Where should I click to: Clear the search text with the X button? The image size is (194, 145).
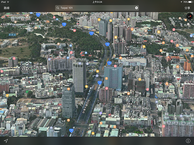coord(136,8)
